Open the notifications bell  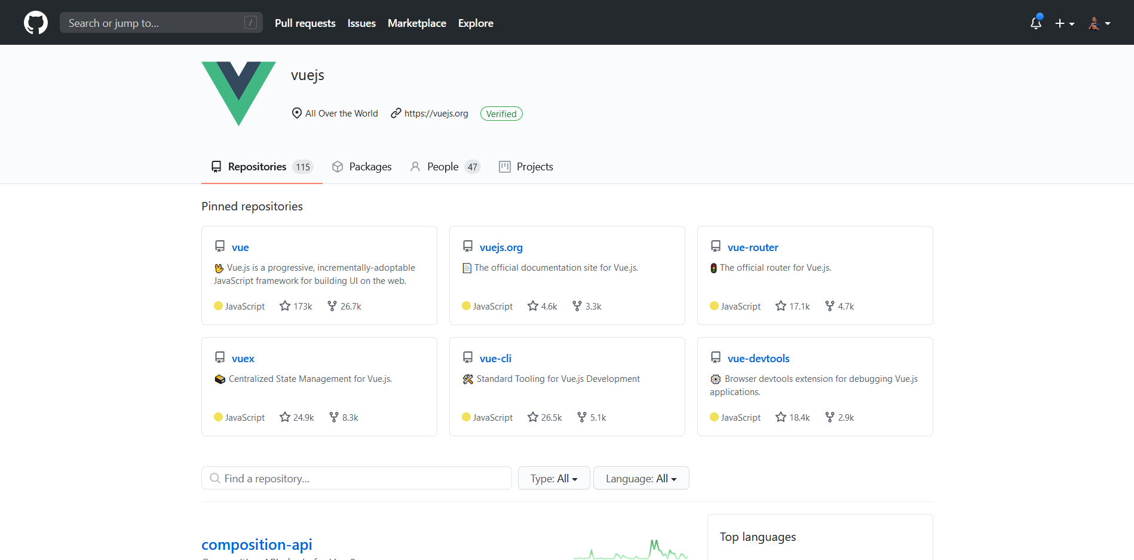pos(1036,23)
